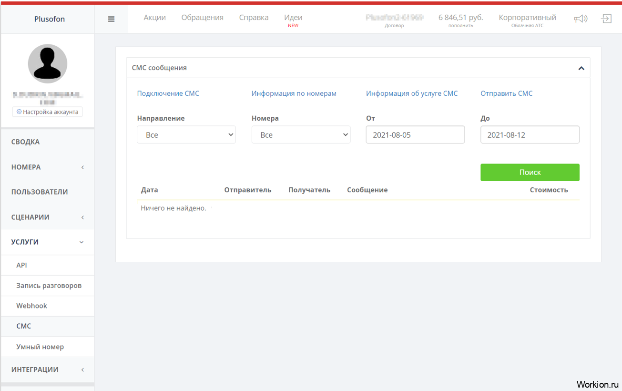Open the Идеи NEW menu
The height and width of the screenshot is (391, 622).
pos(293,20)
